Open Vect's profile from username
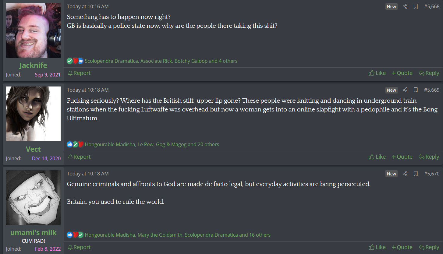Screen dimensions: 443x254 [33, 149]
